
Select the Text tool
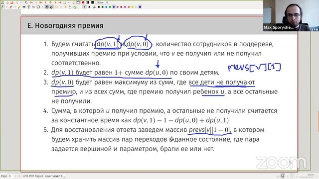(29, 7)
